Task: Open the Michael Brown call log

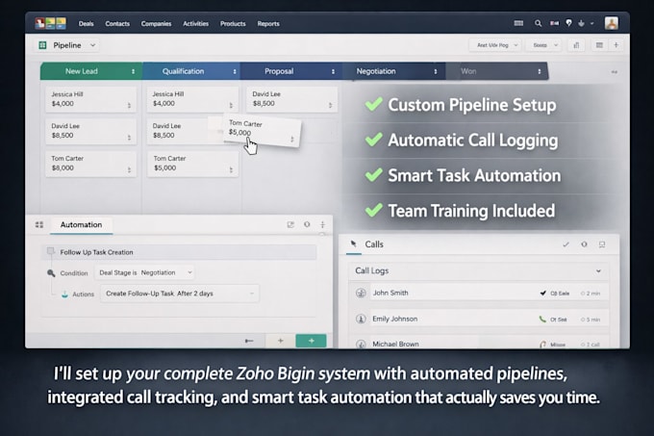Action: [x=478, y=343]
